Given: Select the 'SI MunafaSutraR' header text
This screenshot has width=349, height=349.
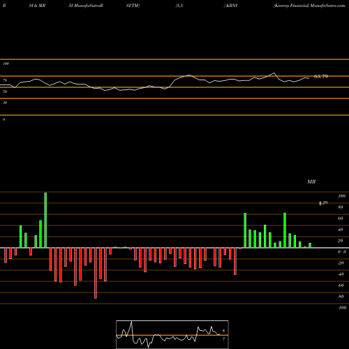Looking at the screenshot, I should (x=86, y=6).
